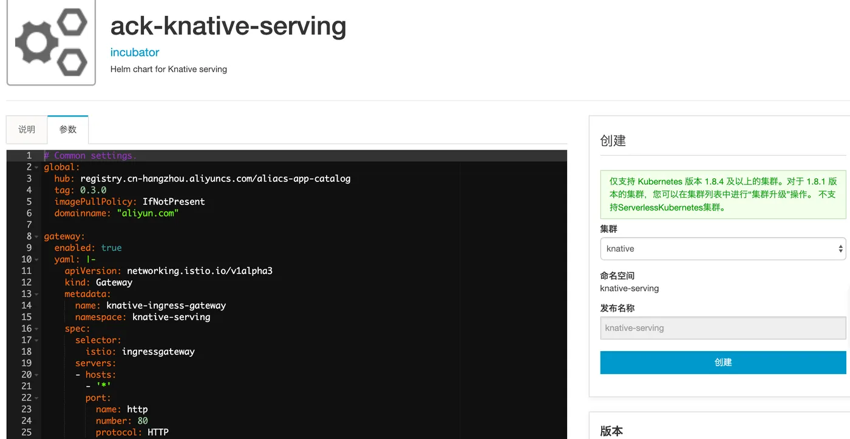Click the istio value ingressgateway

(158, 351)
